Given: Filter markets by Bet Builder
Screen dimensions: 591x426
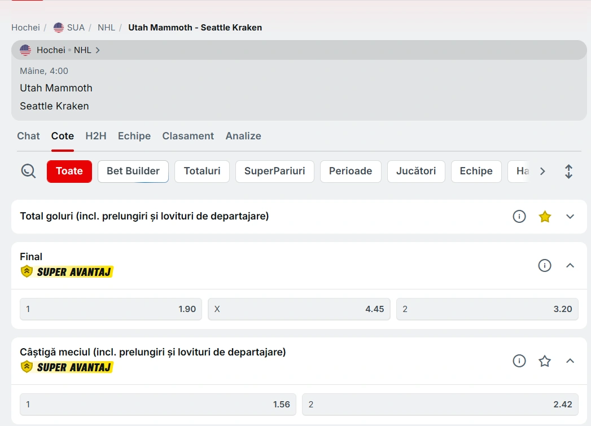Looking at the screenshot, I should pyautogui.click(x=133, y=172).
